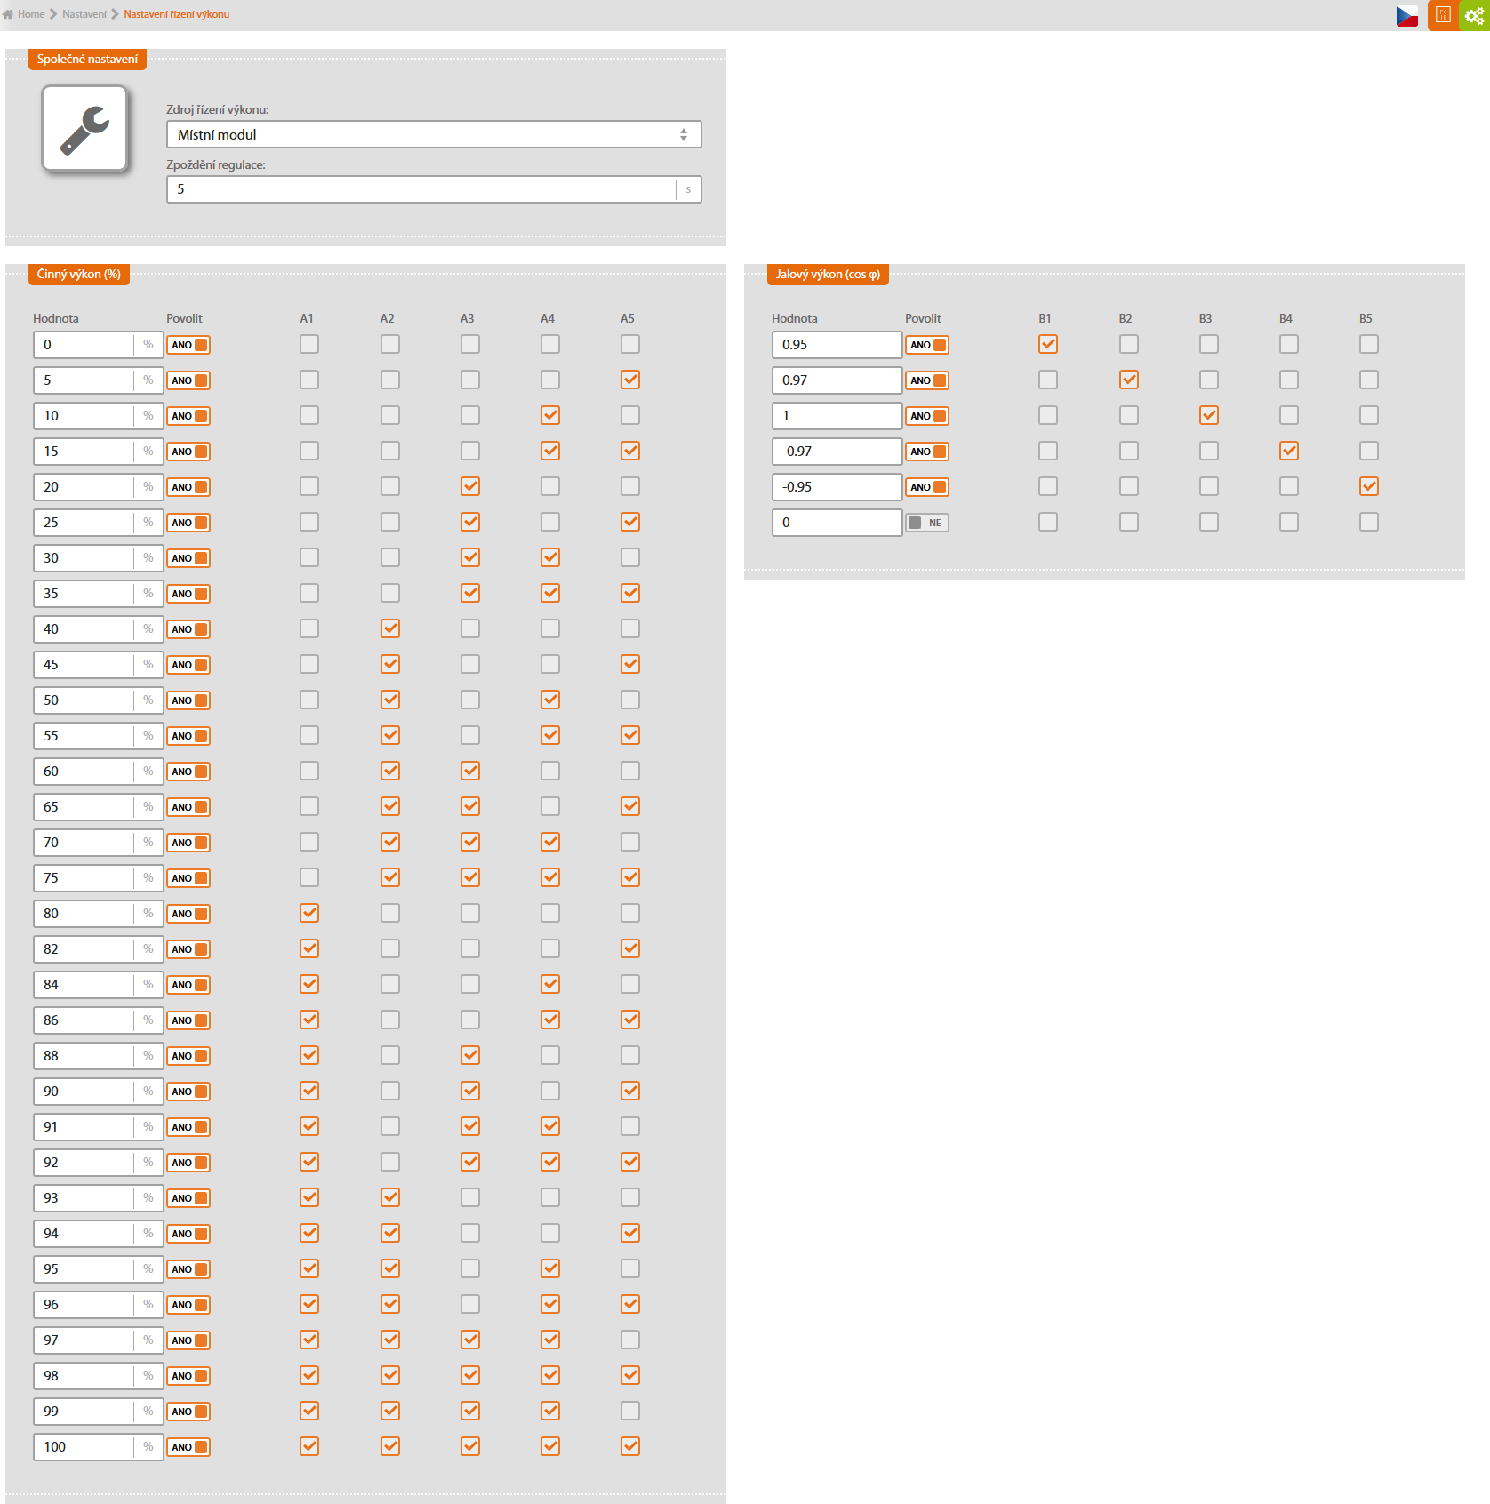Uncheck A5 checkbox in the 100% row
The width and height of the screenshot is (1490, 1504).
(630, 1446)
